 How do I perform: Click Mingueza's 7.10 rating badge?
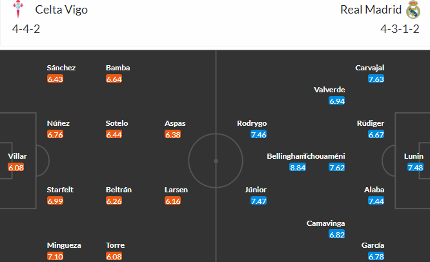click(x=55, y=256)
